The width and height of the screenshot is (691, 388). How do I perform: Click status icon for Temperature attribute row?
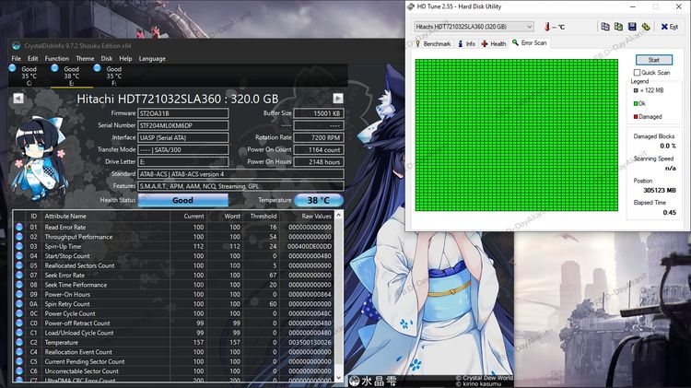19,342
